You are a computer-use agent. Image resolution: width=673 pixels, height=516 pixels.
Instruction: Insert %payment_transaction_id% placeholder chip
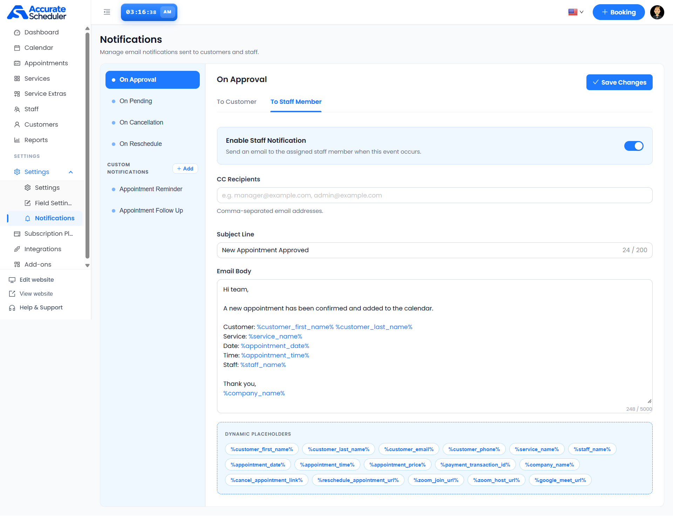point(475,465)
